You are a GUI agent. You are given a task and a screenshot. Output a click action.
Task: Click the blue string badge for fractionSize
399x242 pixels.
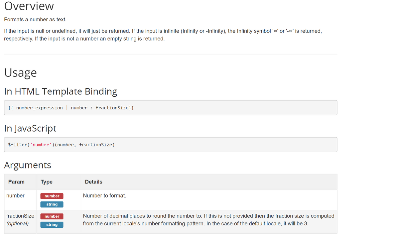(x=52, y=225)
